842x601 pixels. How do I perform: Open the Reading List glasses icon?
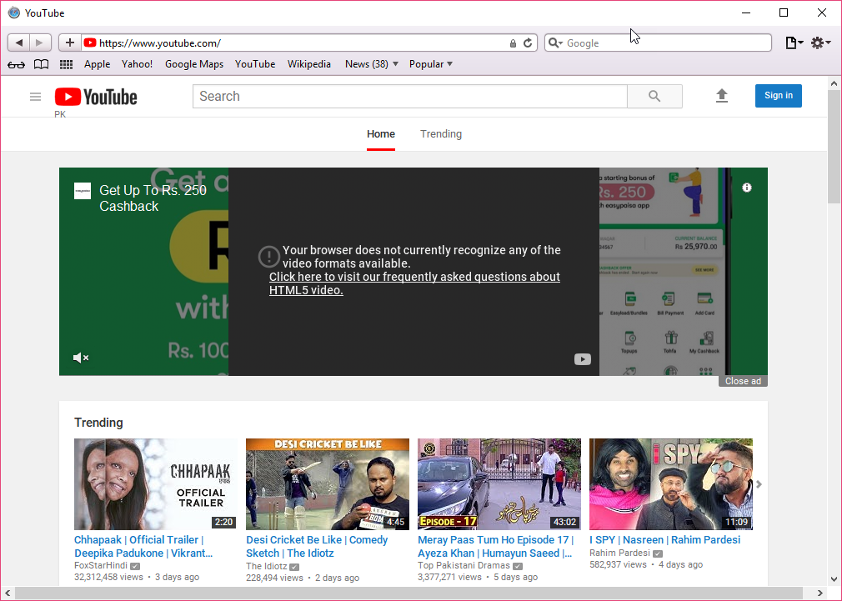click(16, 64)
